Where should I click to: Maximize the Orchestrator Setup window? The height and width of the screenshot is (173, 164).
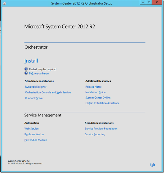[149, 2]
